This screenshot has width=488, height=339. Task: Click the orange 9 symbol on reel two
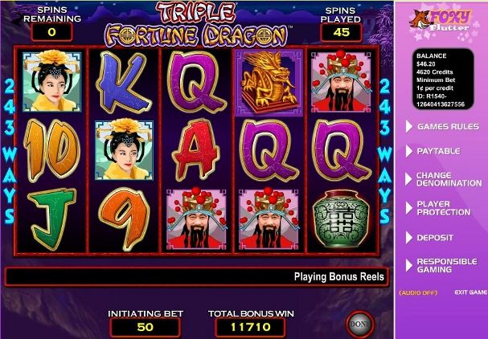point(124,219)
